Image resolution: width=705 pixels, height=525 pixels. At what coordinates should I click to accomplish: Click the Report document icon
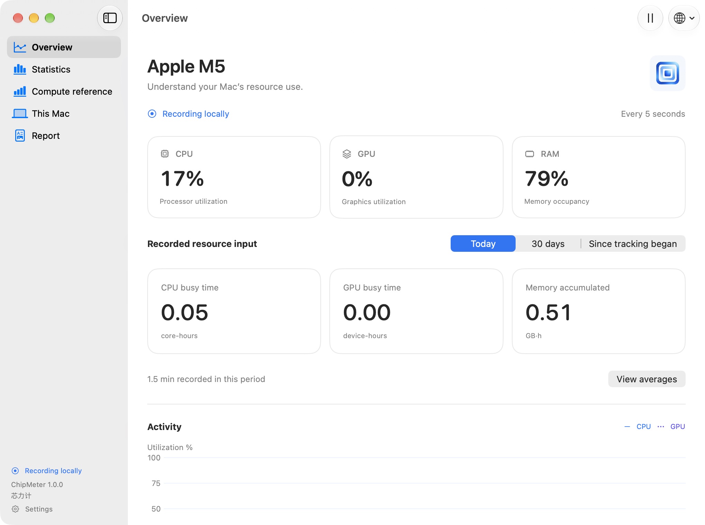20,136
